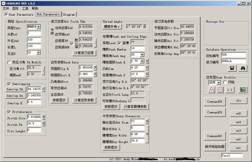Click the C button beside Semitop. PA.
The height and width of the screenshot is (162, 252).
pyautogui.click(x=43, y=89)
